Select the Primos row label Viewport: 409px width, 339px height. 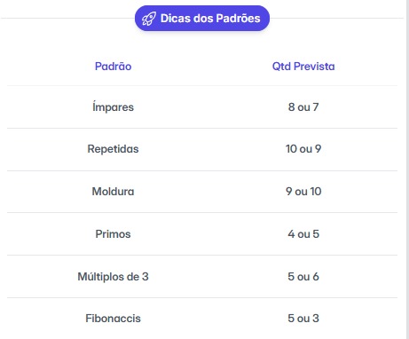113,234
